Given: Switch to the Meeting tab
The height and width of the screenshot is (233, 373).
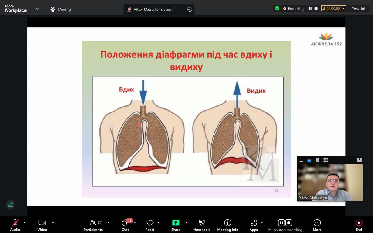Looking at the screenshot, I should [x=61, y=9].
